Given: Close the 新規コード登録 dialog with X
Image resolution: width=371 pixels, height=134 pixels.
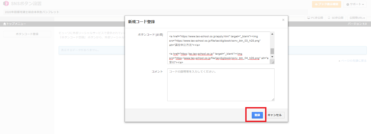Looking at the screenshot, I should 283,20.
